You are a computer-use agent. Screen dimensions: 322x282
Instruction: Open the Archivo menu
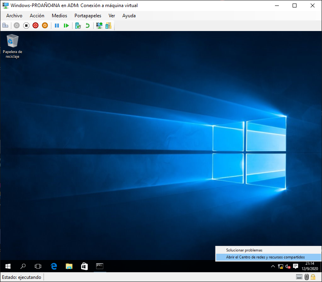(14, 16)
